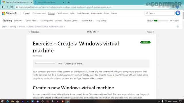Click the Search box on Learn
The image size is (184, 103).
point(160,13)
